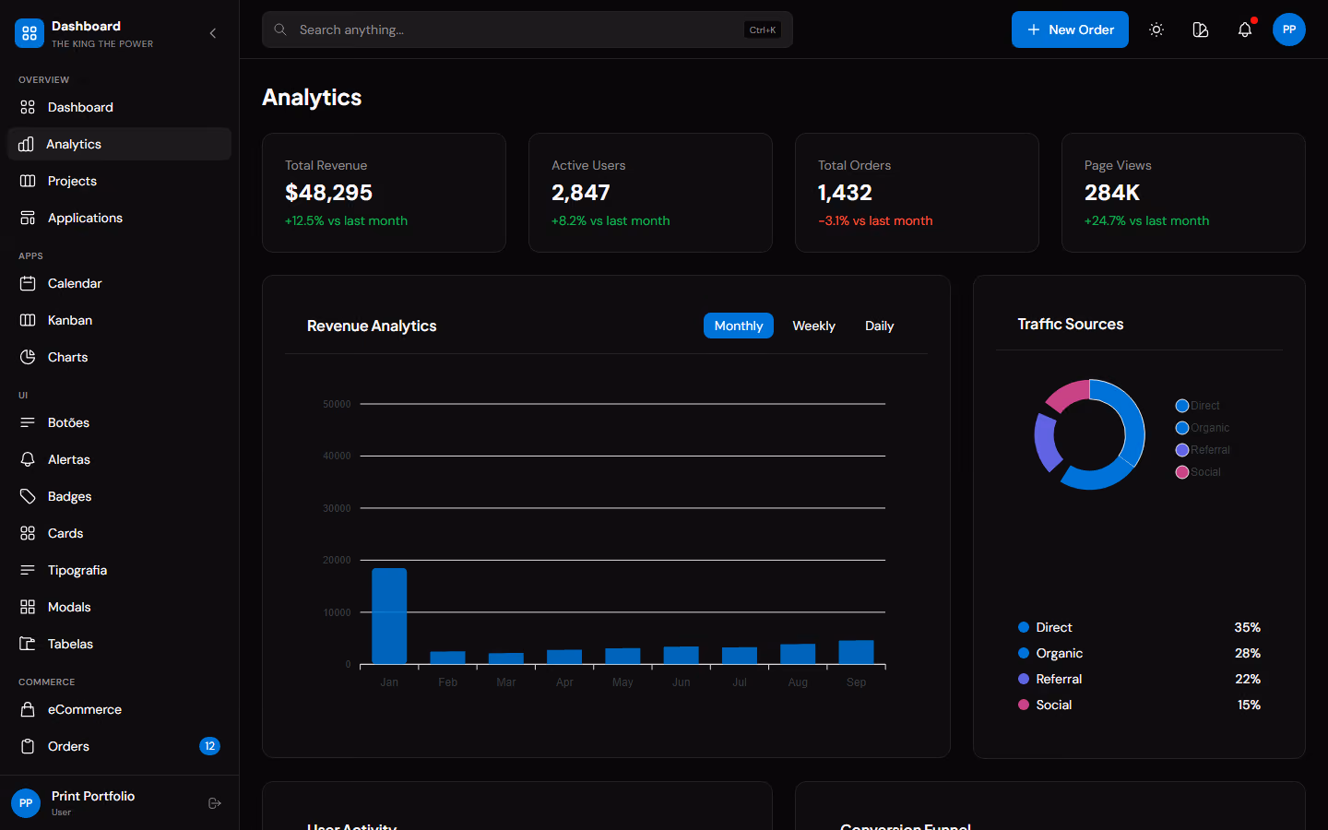Click the Direct blue dot in list
Viewport: 1328px width, 830px height.
[x=1024, y=627]
